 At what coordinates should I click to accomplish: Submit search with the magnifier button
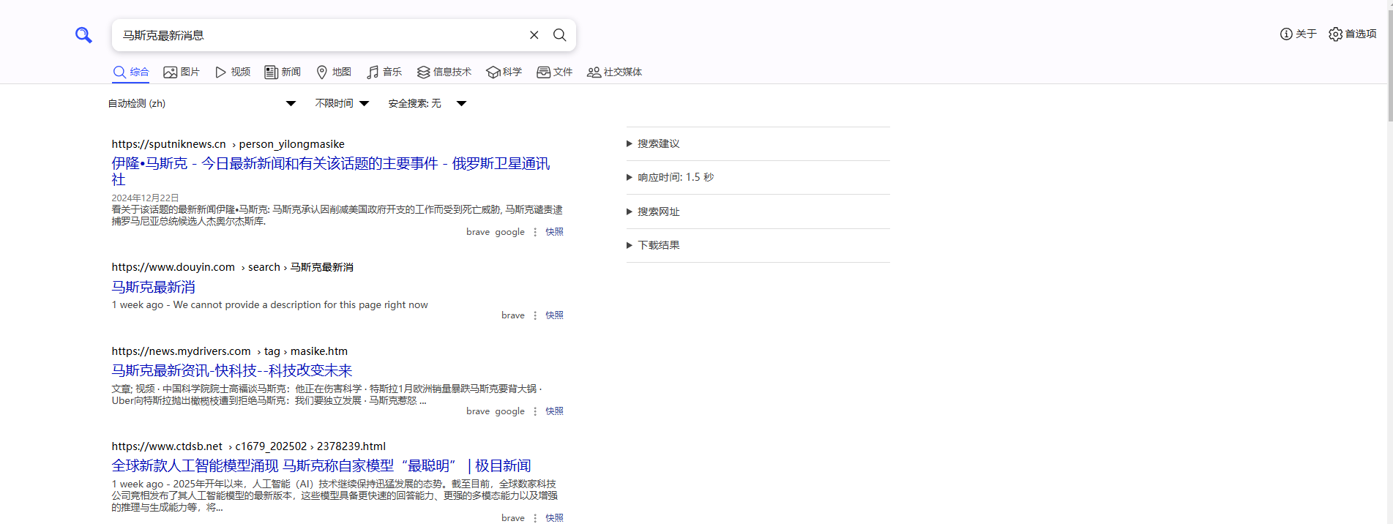tap(559, 35)
